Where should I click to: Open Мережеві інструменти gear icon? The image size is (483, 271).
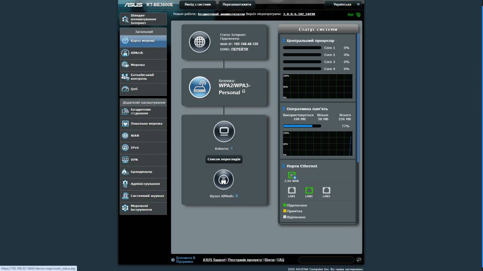pyautogui.click(x=125, y=208)
